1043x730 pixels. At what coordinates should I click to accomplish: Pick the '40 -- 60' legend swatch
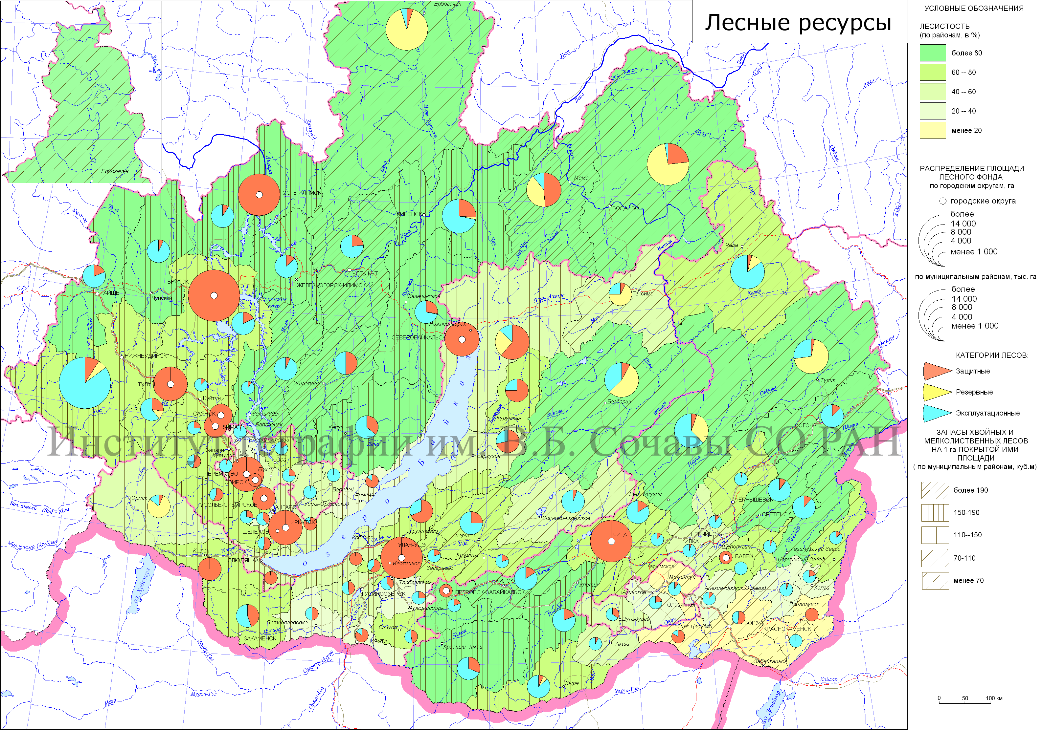pos(933,92)
